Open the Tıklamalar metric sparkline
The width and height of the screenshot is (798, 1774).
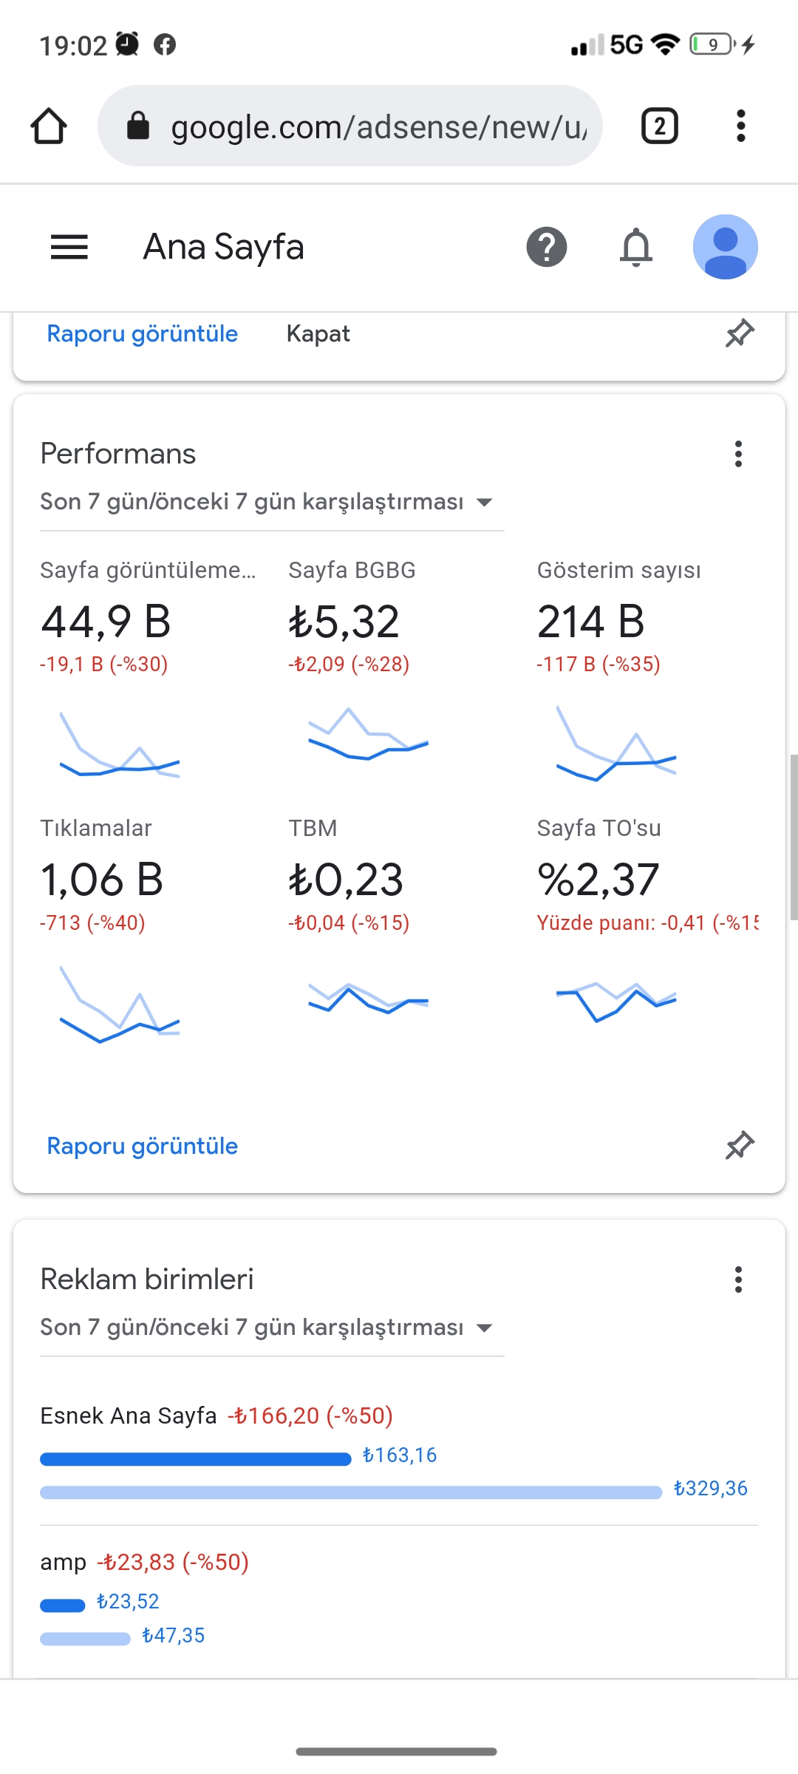[x=120, y=1004]
